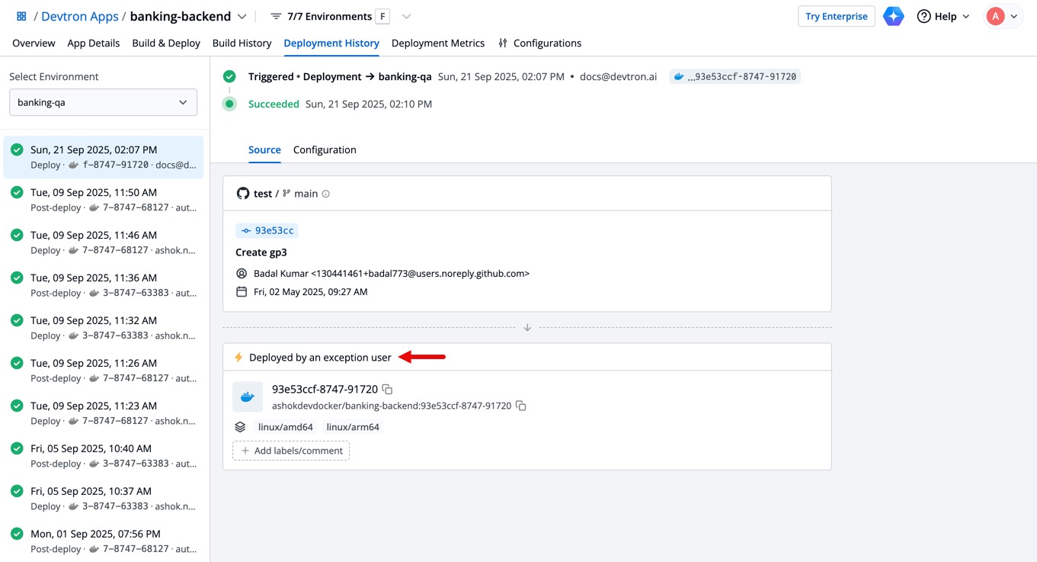Click the docker whale image thumbnail icon
Image resolution: width=1037 pixels, height=562 pixels.
tap(247, 397)
